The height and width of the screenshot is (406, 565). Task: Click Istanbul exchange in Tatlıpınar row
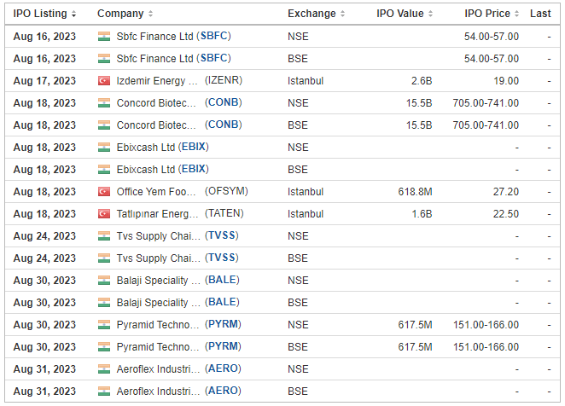(306, 214)
